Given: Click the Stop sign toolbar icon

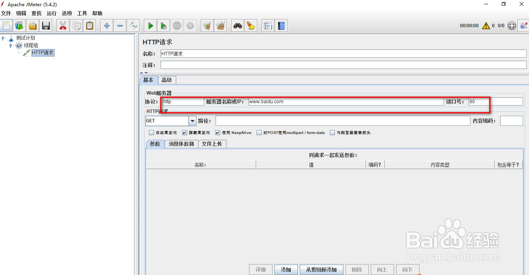Looking at the screenshot, I should pos(177,26).
